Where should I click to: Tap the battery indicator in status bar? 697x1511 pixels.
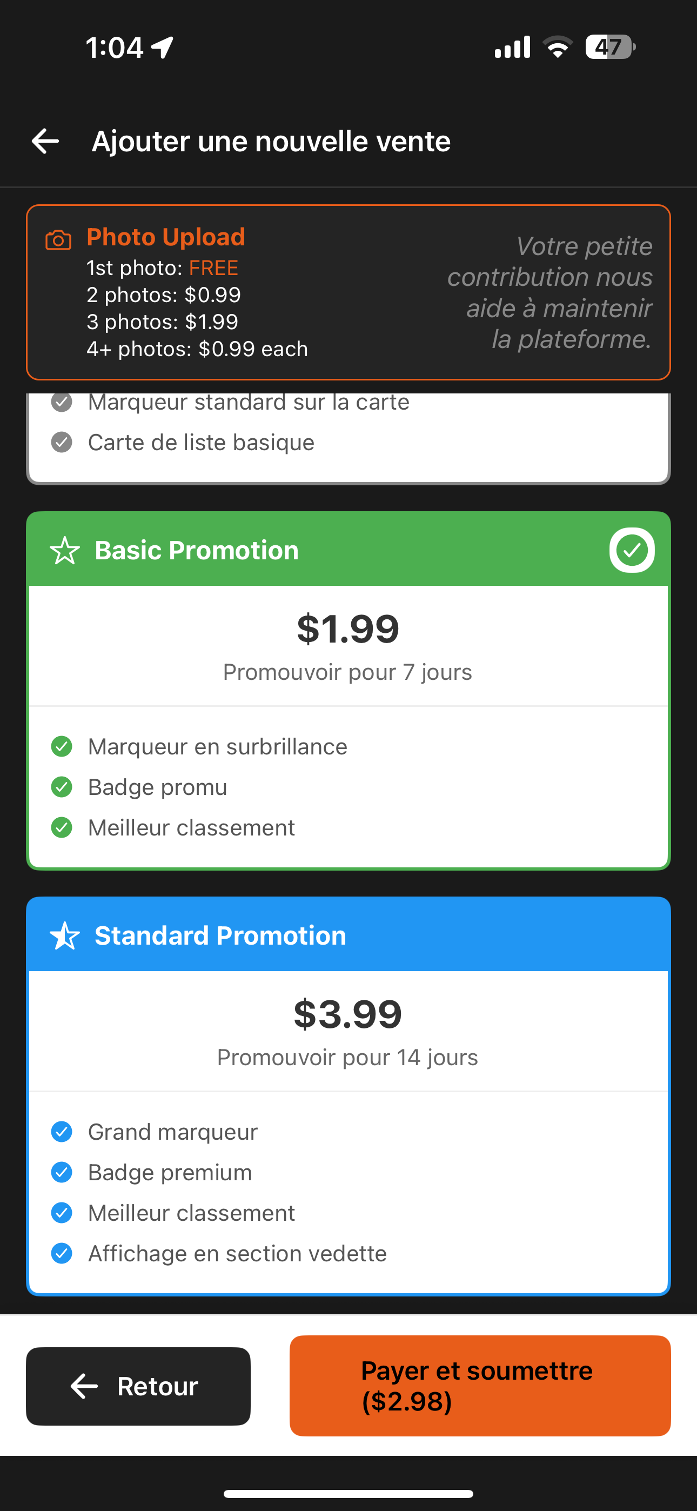click(610, 47)
